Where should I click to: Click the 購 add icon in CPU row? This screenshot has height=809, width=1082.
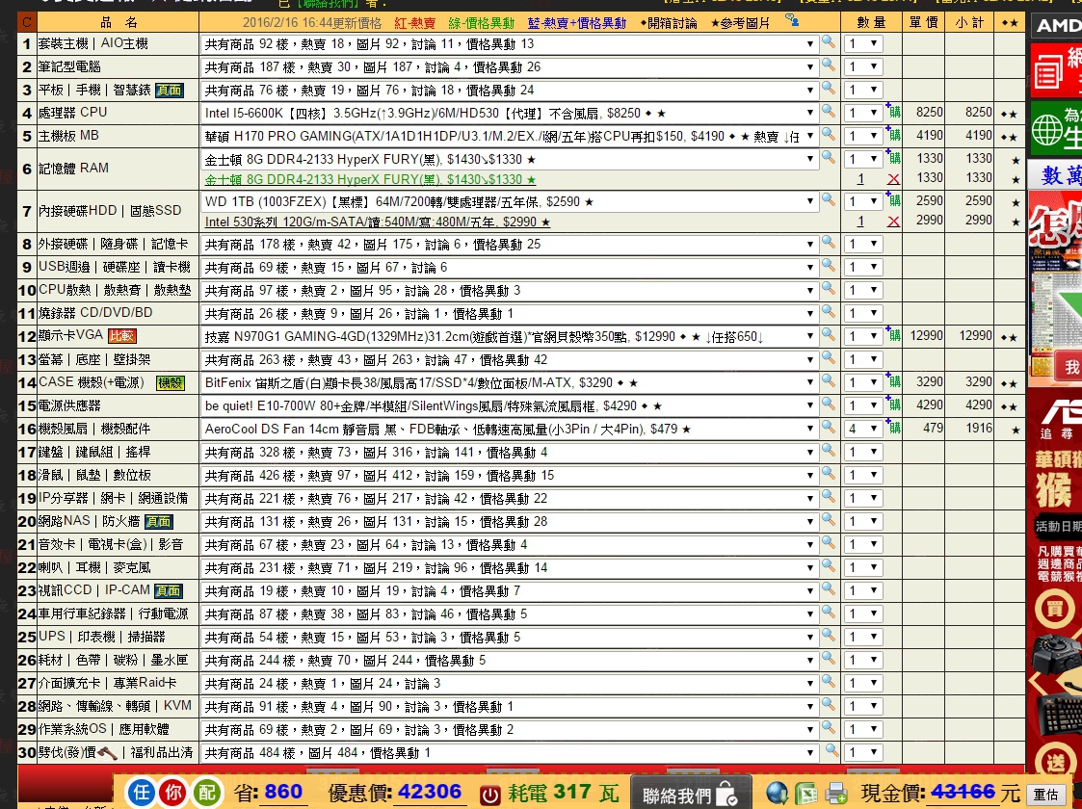(893, 113)
